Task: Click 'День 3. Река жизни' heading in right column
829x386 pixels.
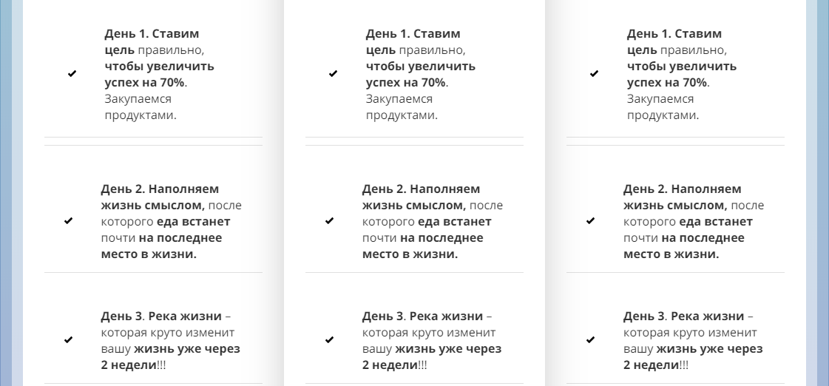Action: 683,316
